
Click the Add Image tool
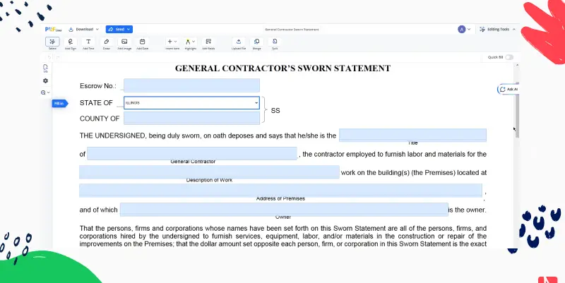[124, 43]
